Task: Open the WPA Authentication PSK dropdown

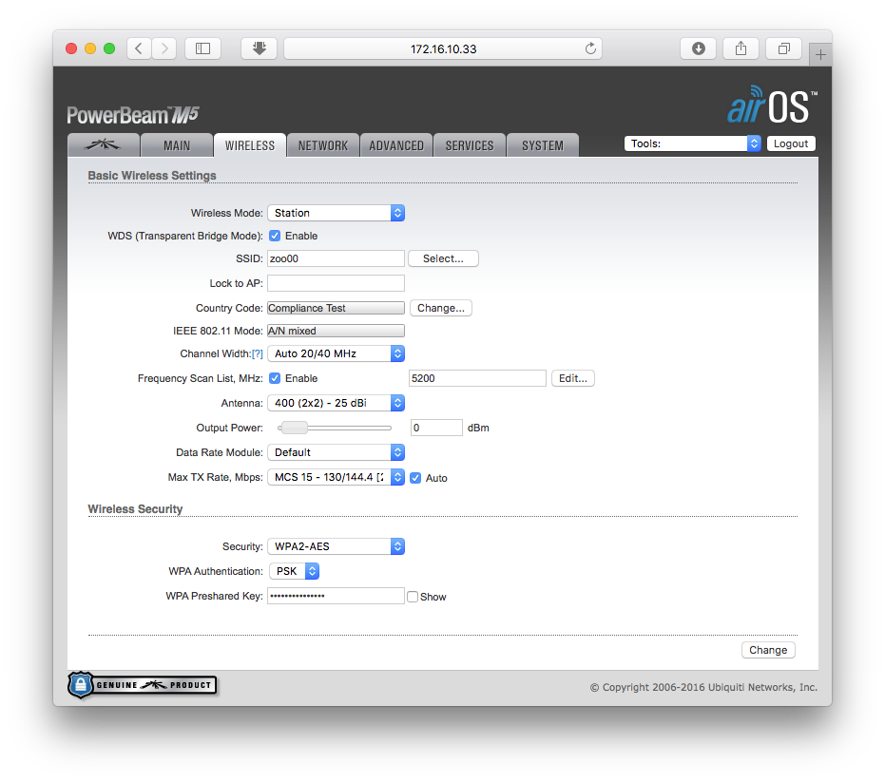Action: coord(294,571)
